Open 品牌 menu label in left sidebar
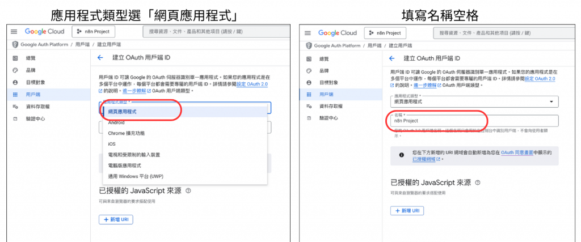Viewport: 581px width, 242px height. [31, 70]
